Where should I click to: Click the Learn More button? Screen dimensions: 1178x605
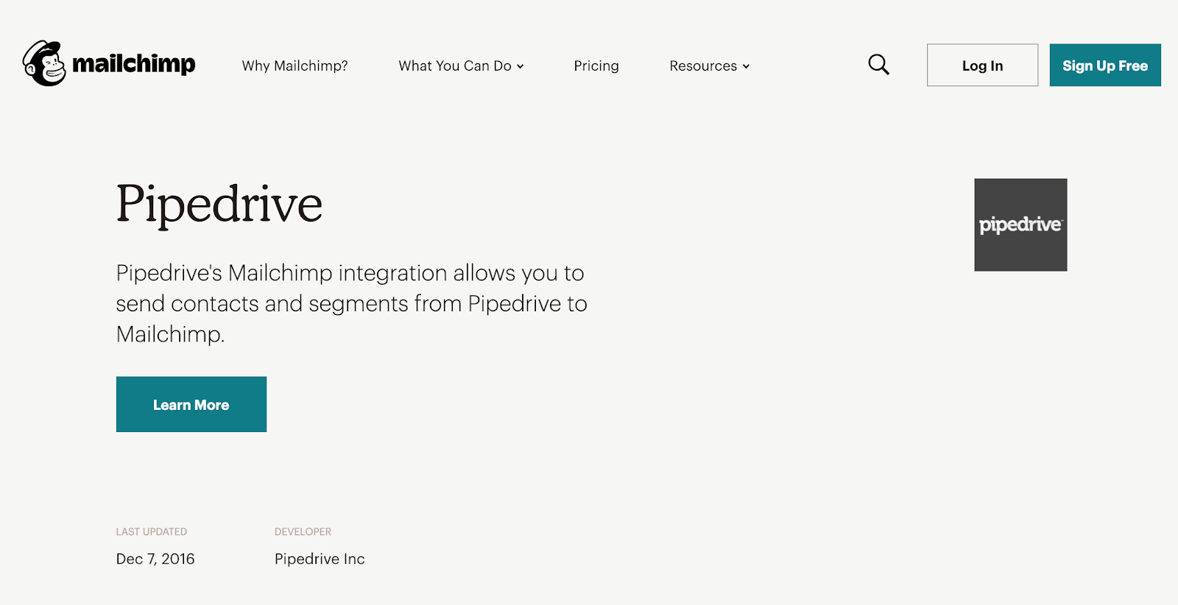tap(191, 404)
